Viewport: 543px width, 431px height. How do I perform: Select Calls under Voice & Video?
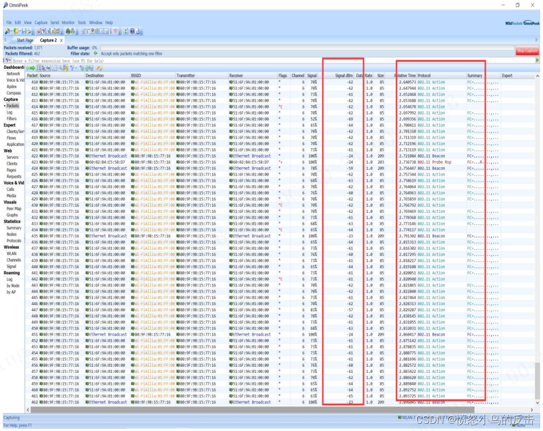(x=11, y=189)
